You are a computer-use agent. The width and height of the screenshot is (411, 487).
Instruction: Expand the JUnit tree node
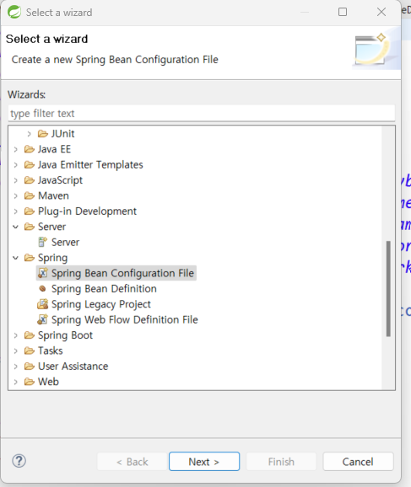[x=29, y=134]
